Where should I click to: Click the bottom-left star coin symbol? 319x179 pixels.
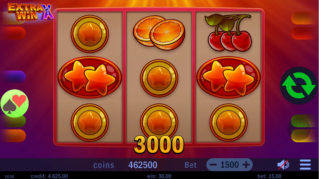point(90,122)
